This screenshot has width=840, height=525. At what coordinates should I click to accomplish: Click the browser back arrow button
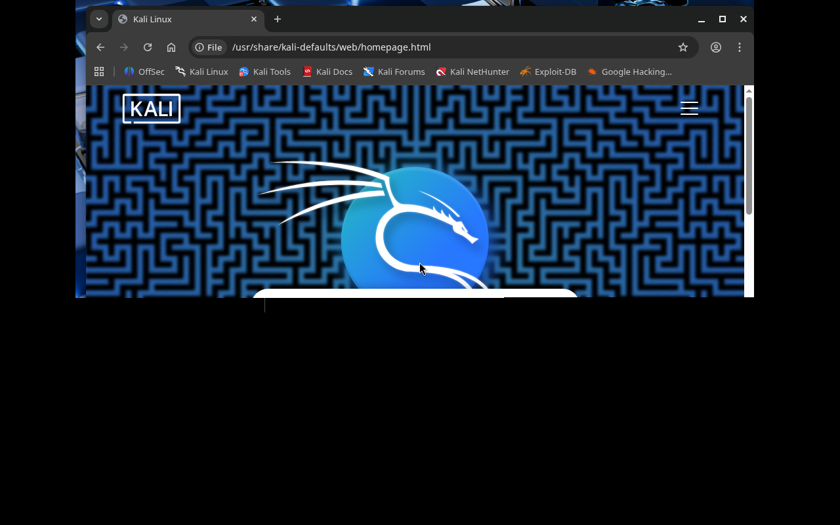pyautogui.click(x=100, y=47)
